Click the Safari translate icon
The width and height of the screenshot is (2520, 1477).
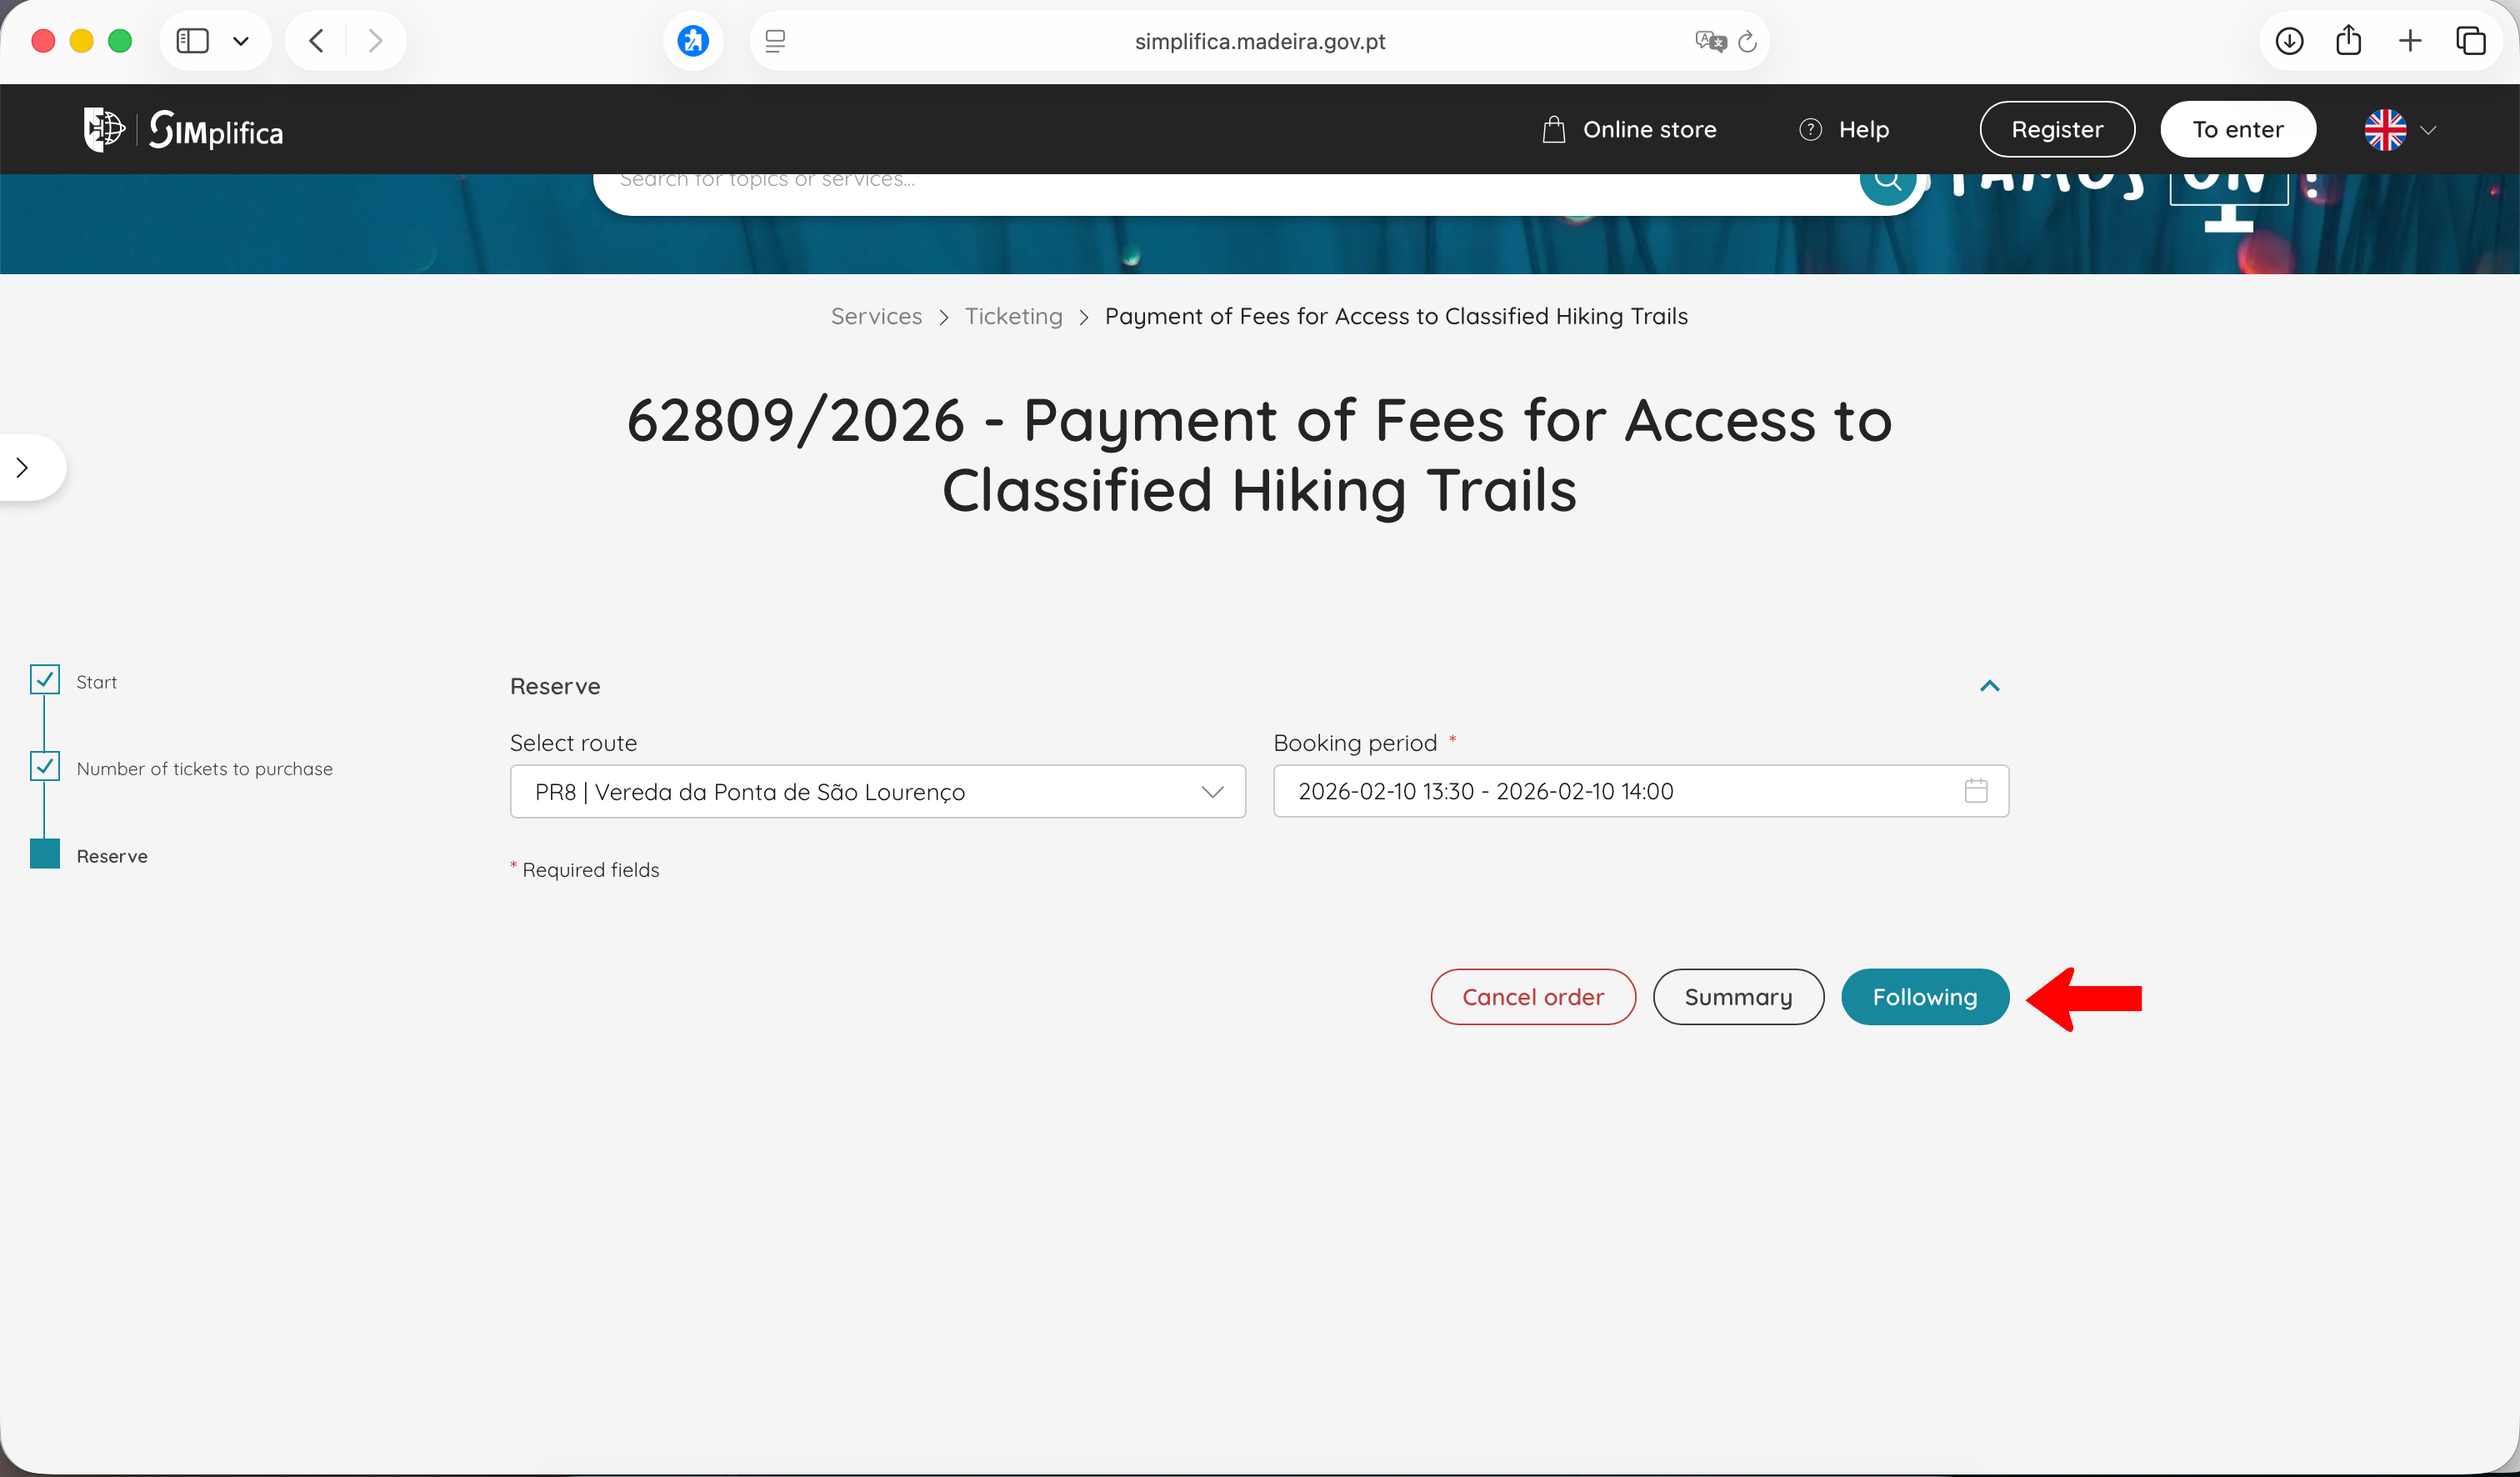click(x=1710, y=41)
